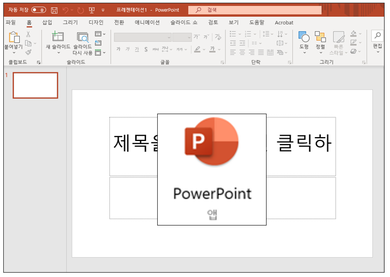Click the text highlight color pen
Screen dimensions: 390x277
(197, 49)
